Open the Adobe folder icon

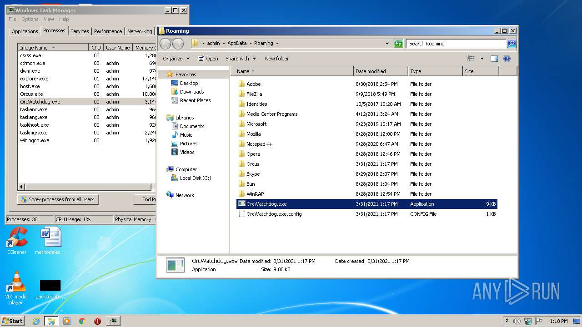click(x=242, y=84)
